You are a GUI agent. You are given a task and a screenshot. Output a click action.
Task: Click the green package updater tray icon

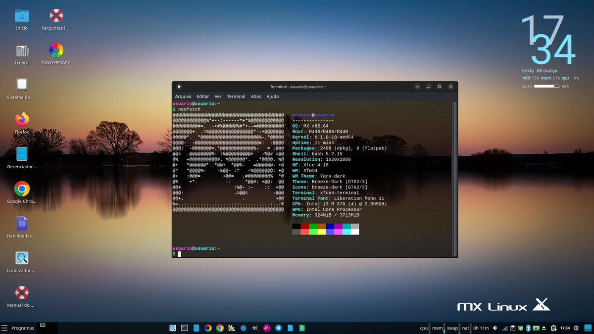point(521,328)
